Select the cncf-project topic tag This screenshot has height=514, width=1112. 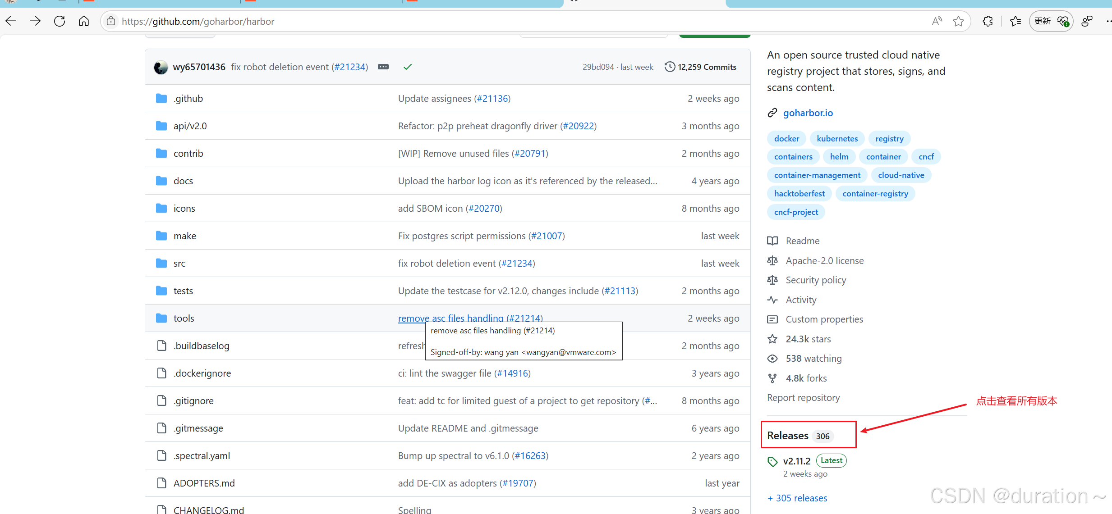point(796,212)
